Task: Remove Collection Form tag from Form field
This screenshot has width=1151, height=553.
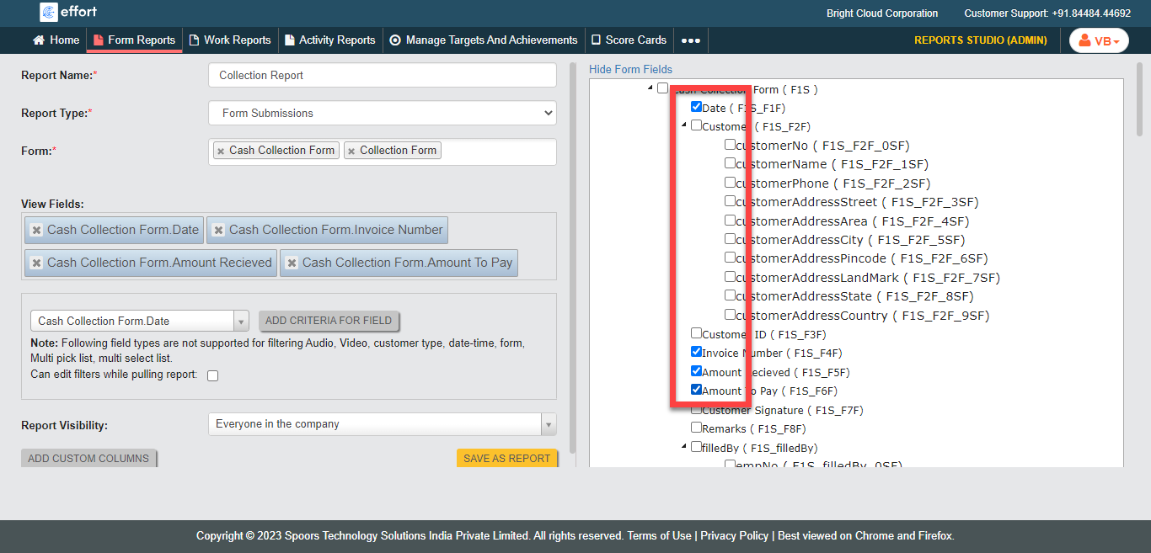Action: [x=351, y=152]
